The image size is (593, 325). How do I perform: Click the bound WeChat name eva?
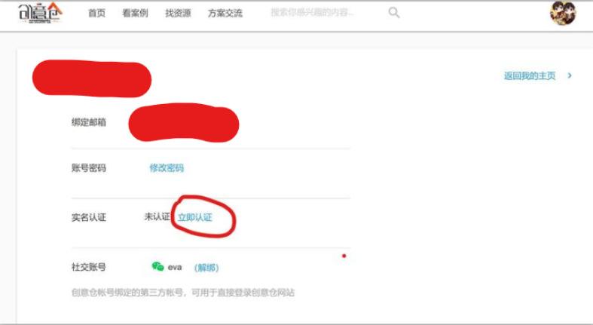click(x=175, y=267)
